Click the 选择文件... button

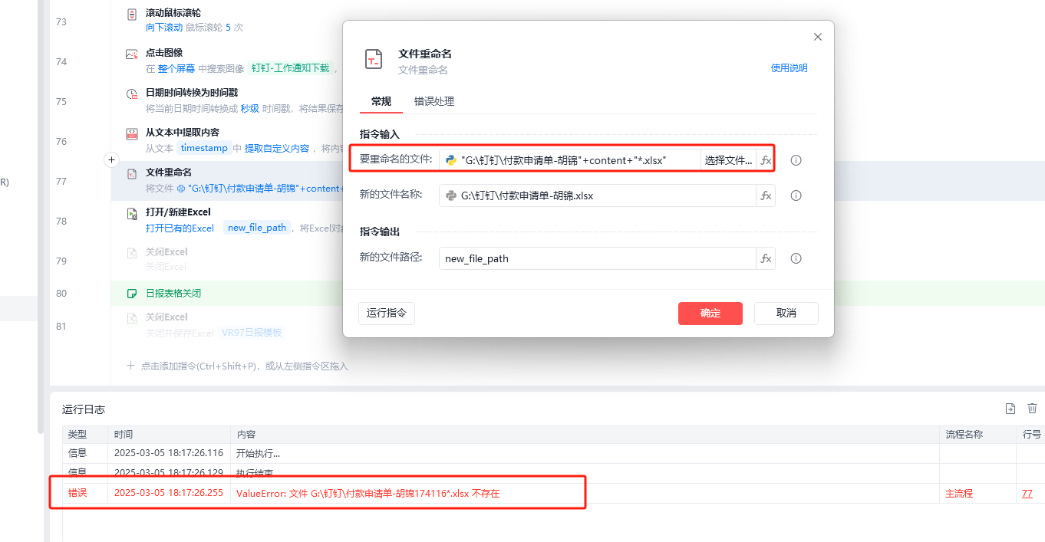coord(728,160)
